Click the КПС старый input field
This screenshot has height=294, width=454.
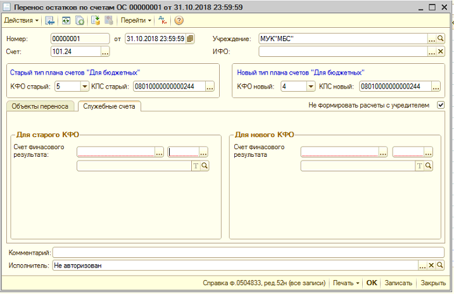tap(170, 87)
